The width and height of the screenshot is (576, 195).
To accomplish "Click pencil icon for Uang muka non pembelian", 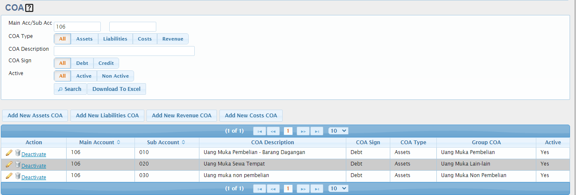I will pos(9,176).
